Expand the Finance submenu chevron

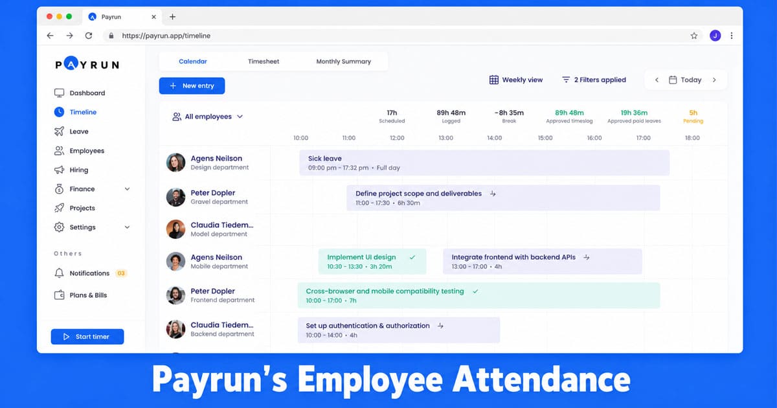coord(127,189)
